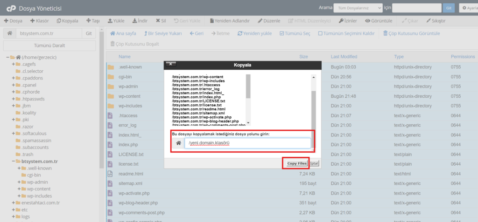The image size is (478, 222).
Task: Click the Git button next to path
Action: pyautogui.click(x=89, y=34)
